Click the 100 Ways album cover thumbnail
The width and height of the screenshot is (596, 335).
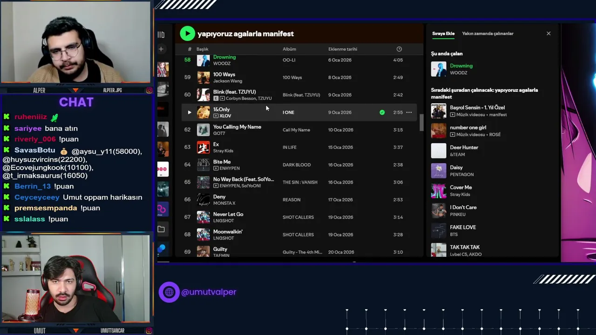(x=203, y=77)
